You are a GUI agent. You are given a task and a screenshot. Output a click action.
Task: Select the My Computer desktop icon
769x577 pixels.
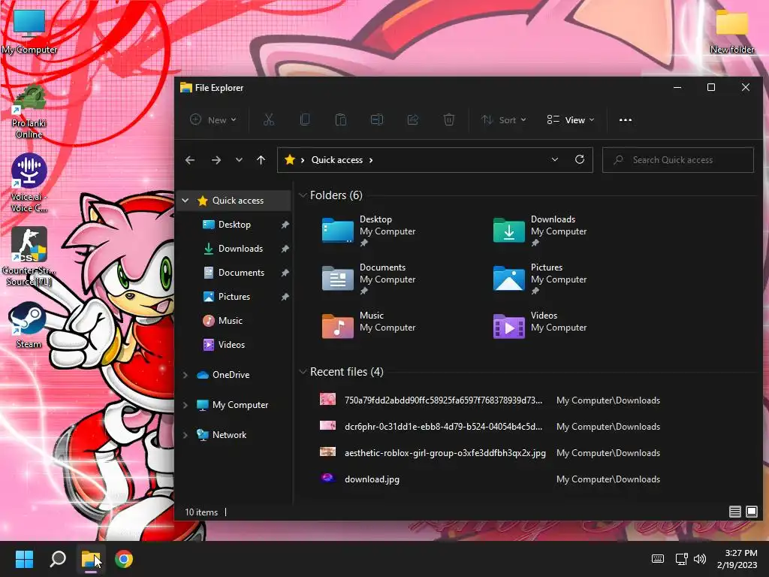[x=29, y=31]
